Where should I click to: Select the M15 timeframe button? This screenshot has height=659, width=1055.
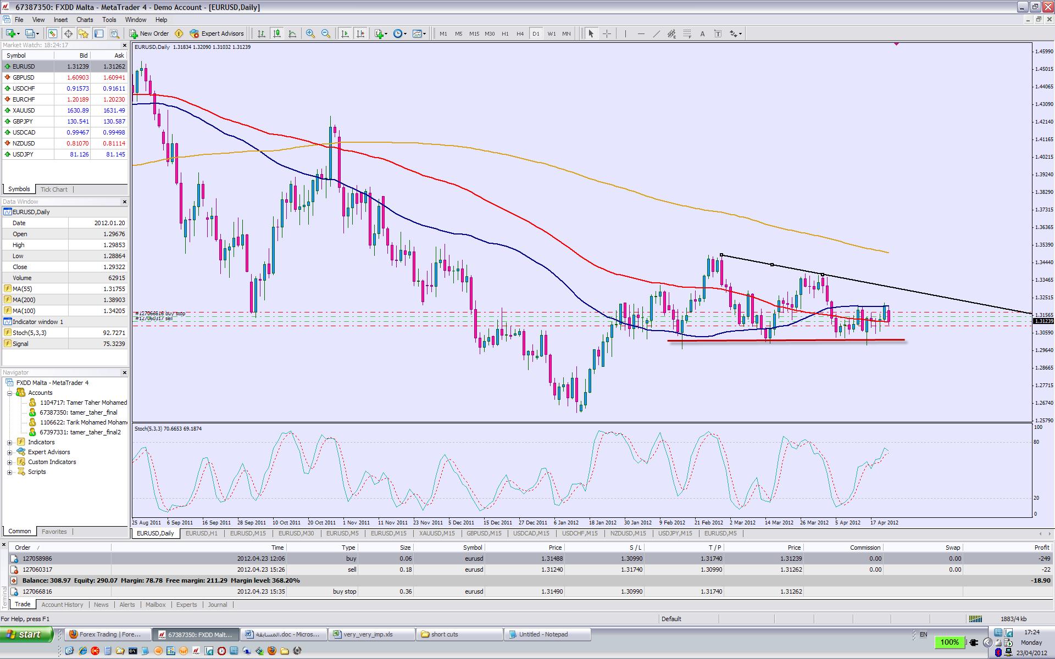click(474, 33)
